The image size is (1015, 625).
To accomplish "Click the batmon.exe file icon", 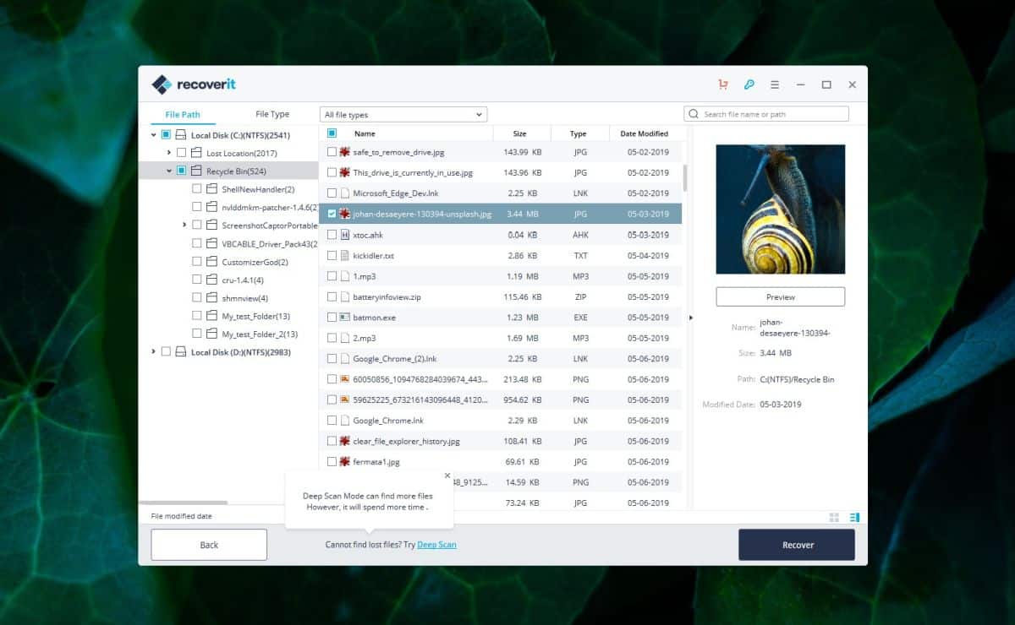I will tap(343, 317).
